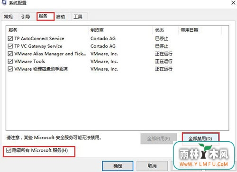This screenshot has height=172, width=237.
Task: Toggle the VMware Tools checkbox
Action: (10, 61)
